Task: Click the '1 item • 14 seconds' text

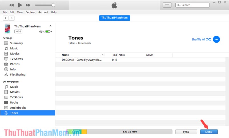Action: (80, 43)
